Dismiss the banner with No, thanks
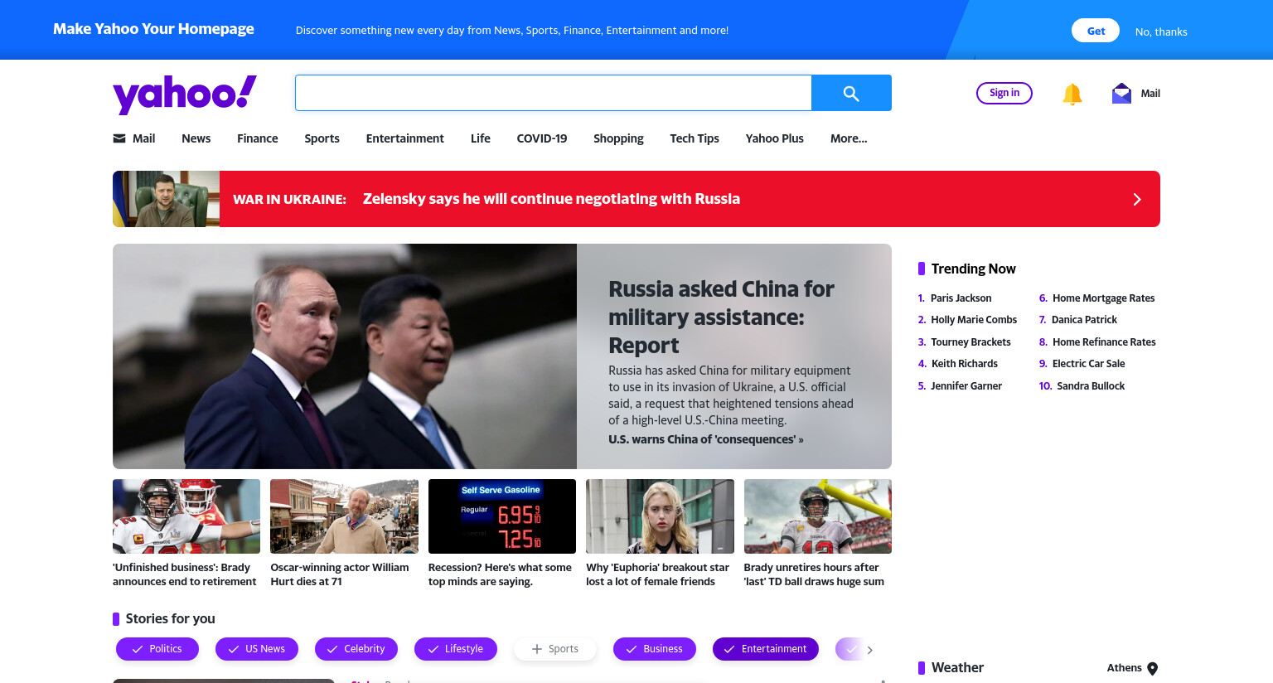This screenshot has height=683, width=1273. [x=1161, y=31]
